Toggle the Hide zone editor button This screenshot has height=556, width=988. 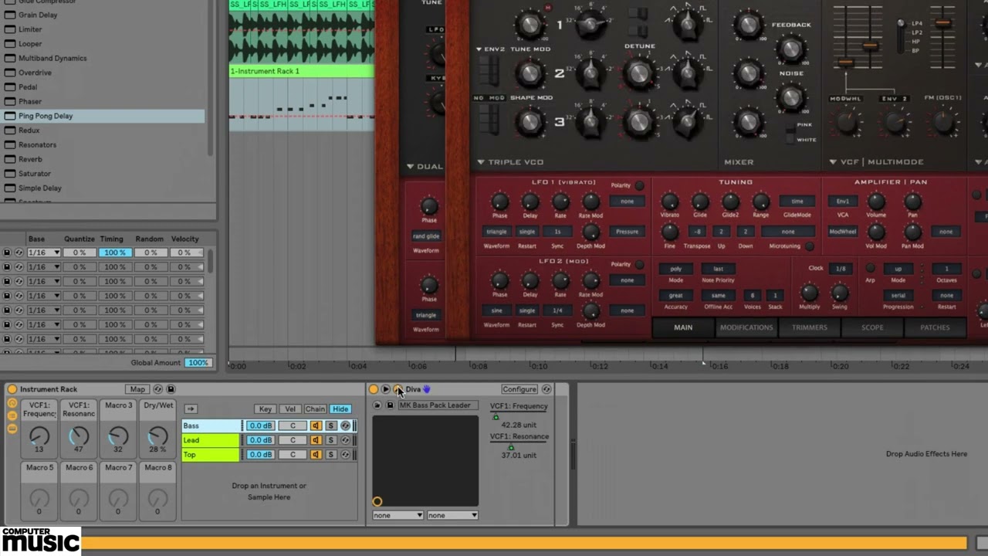coord(340,409)
